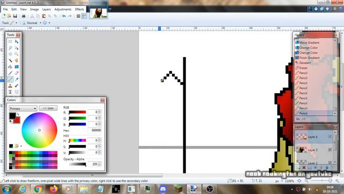The image size is (344, 194).
Task: Open the Edit menu
Action: point(14,9)
